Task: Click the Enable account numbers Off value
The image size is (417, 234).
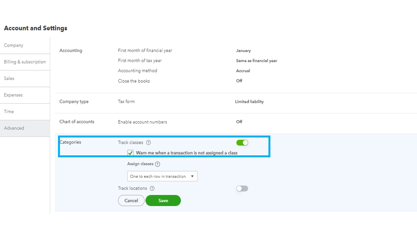Action: click(239, 122)
